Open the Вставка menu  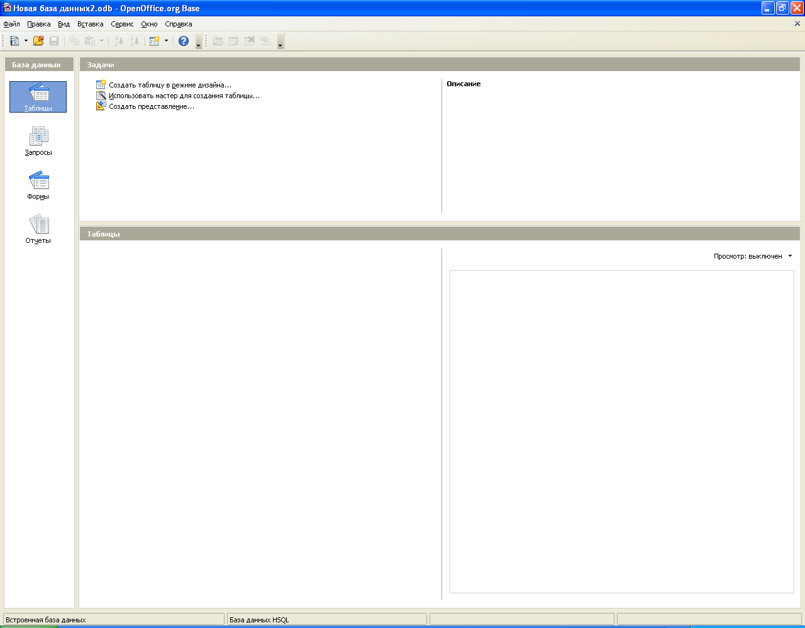(90, 24)
